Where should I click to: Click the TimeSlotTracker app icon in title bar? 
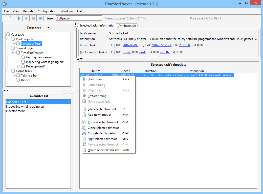pos(5,4)
